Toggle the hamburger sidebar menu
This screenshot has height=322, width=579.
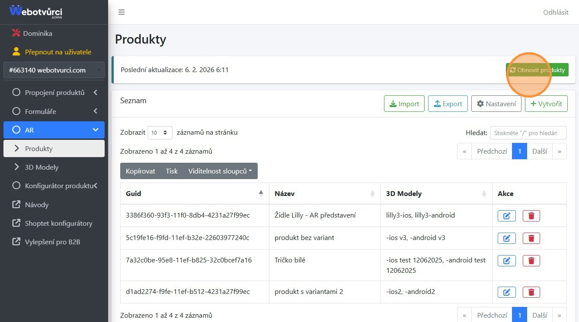(x=122, y=12)
